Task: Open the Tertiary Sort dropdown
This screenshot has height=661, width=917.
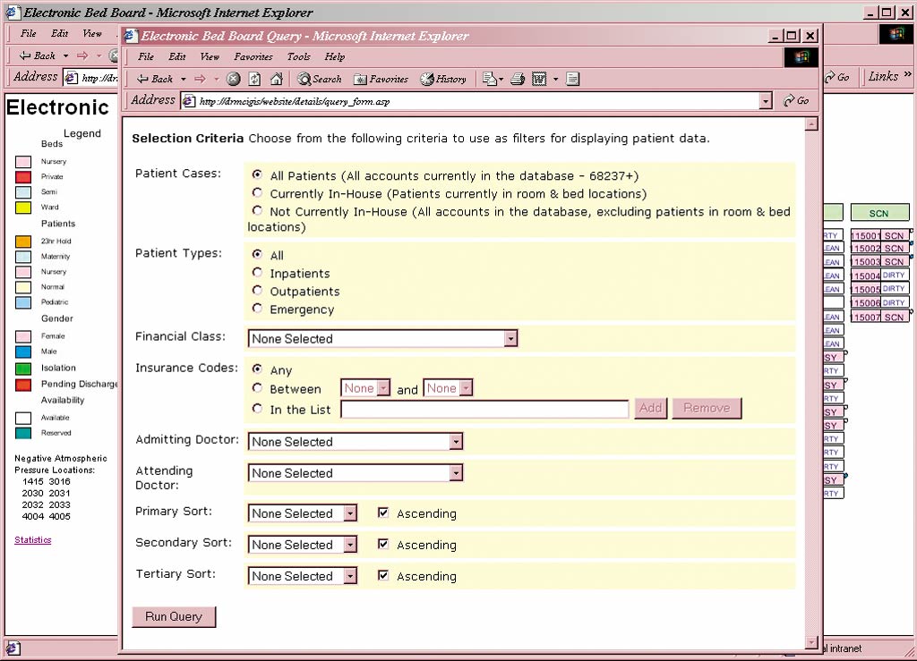Action: (x=303, y=576)
